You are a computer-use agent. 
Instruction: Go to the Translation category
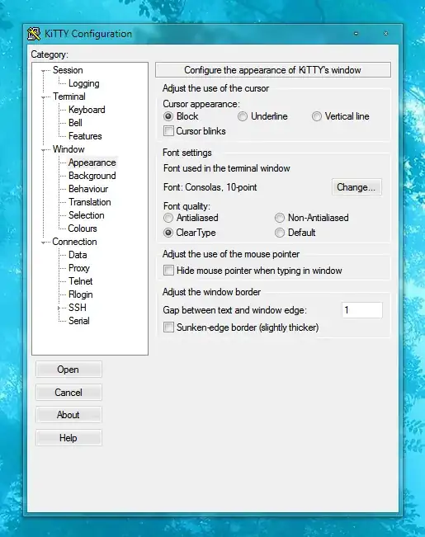pyautogui.click(x=89, y=202)
